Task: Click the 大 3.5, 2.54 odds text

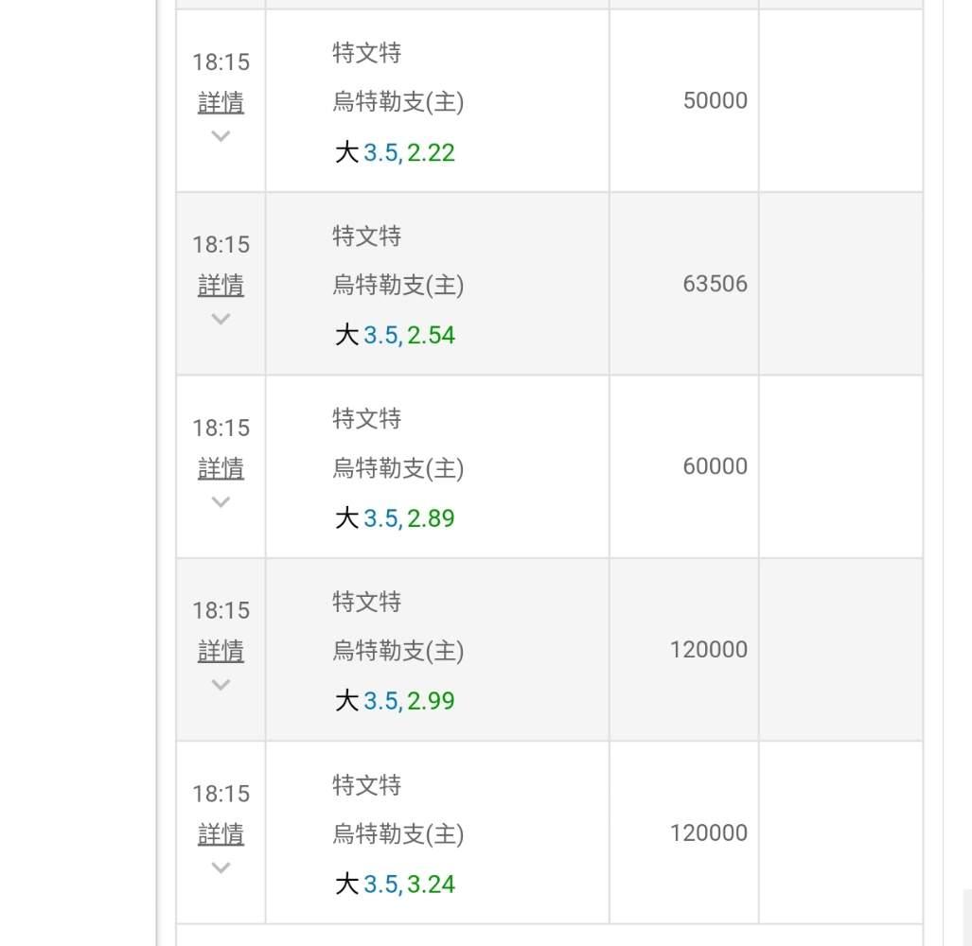Action: tap(395, 336)
